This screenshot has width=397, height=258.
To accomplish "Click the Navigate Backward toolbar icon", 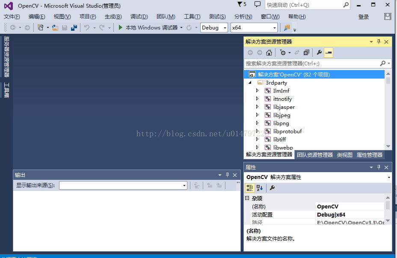I will pyautogui.click(x=13, y=27).
